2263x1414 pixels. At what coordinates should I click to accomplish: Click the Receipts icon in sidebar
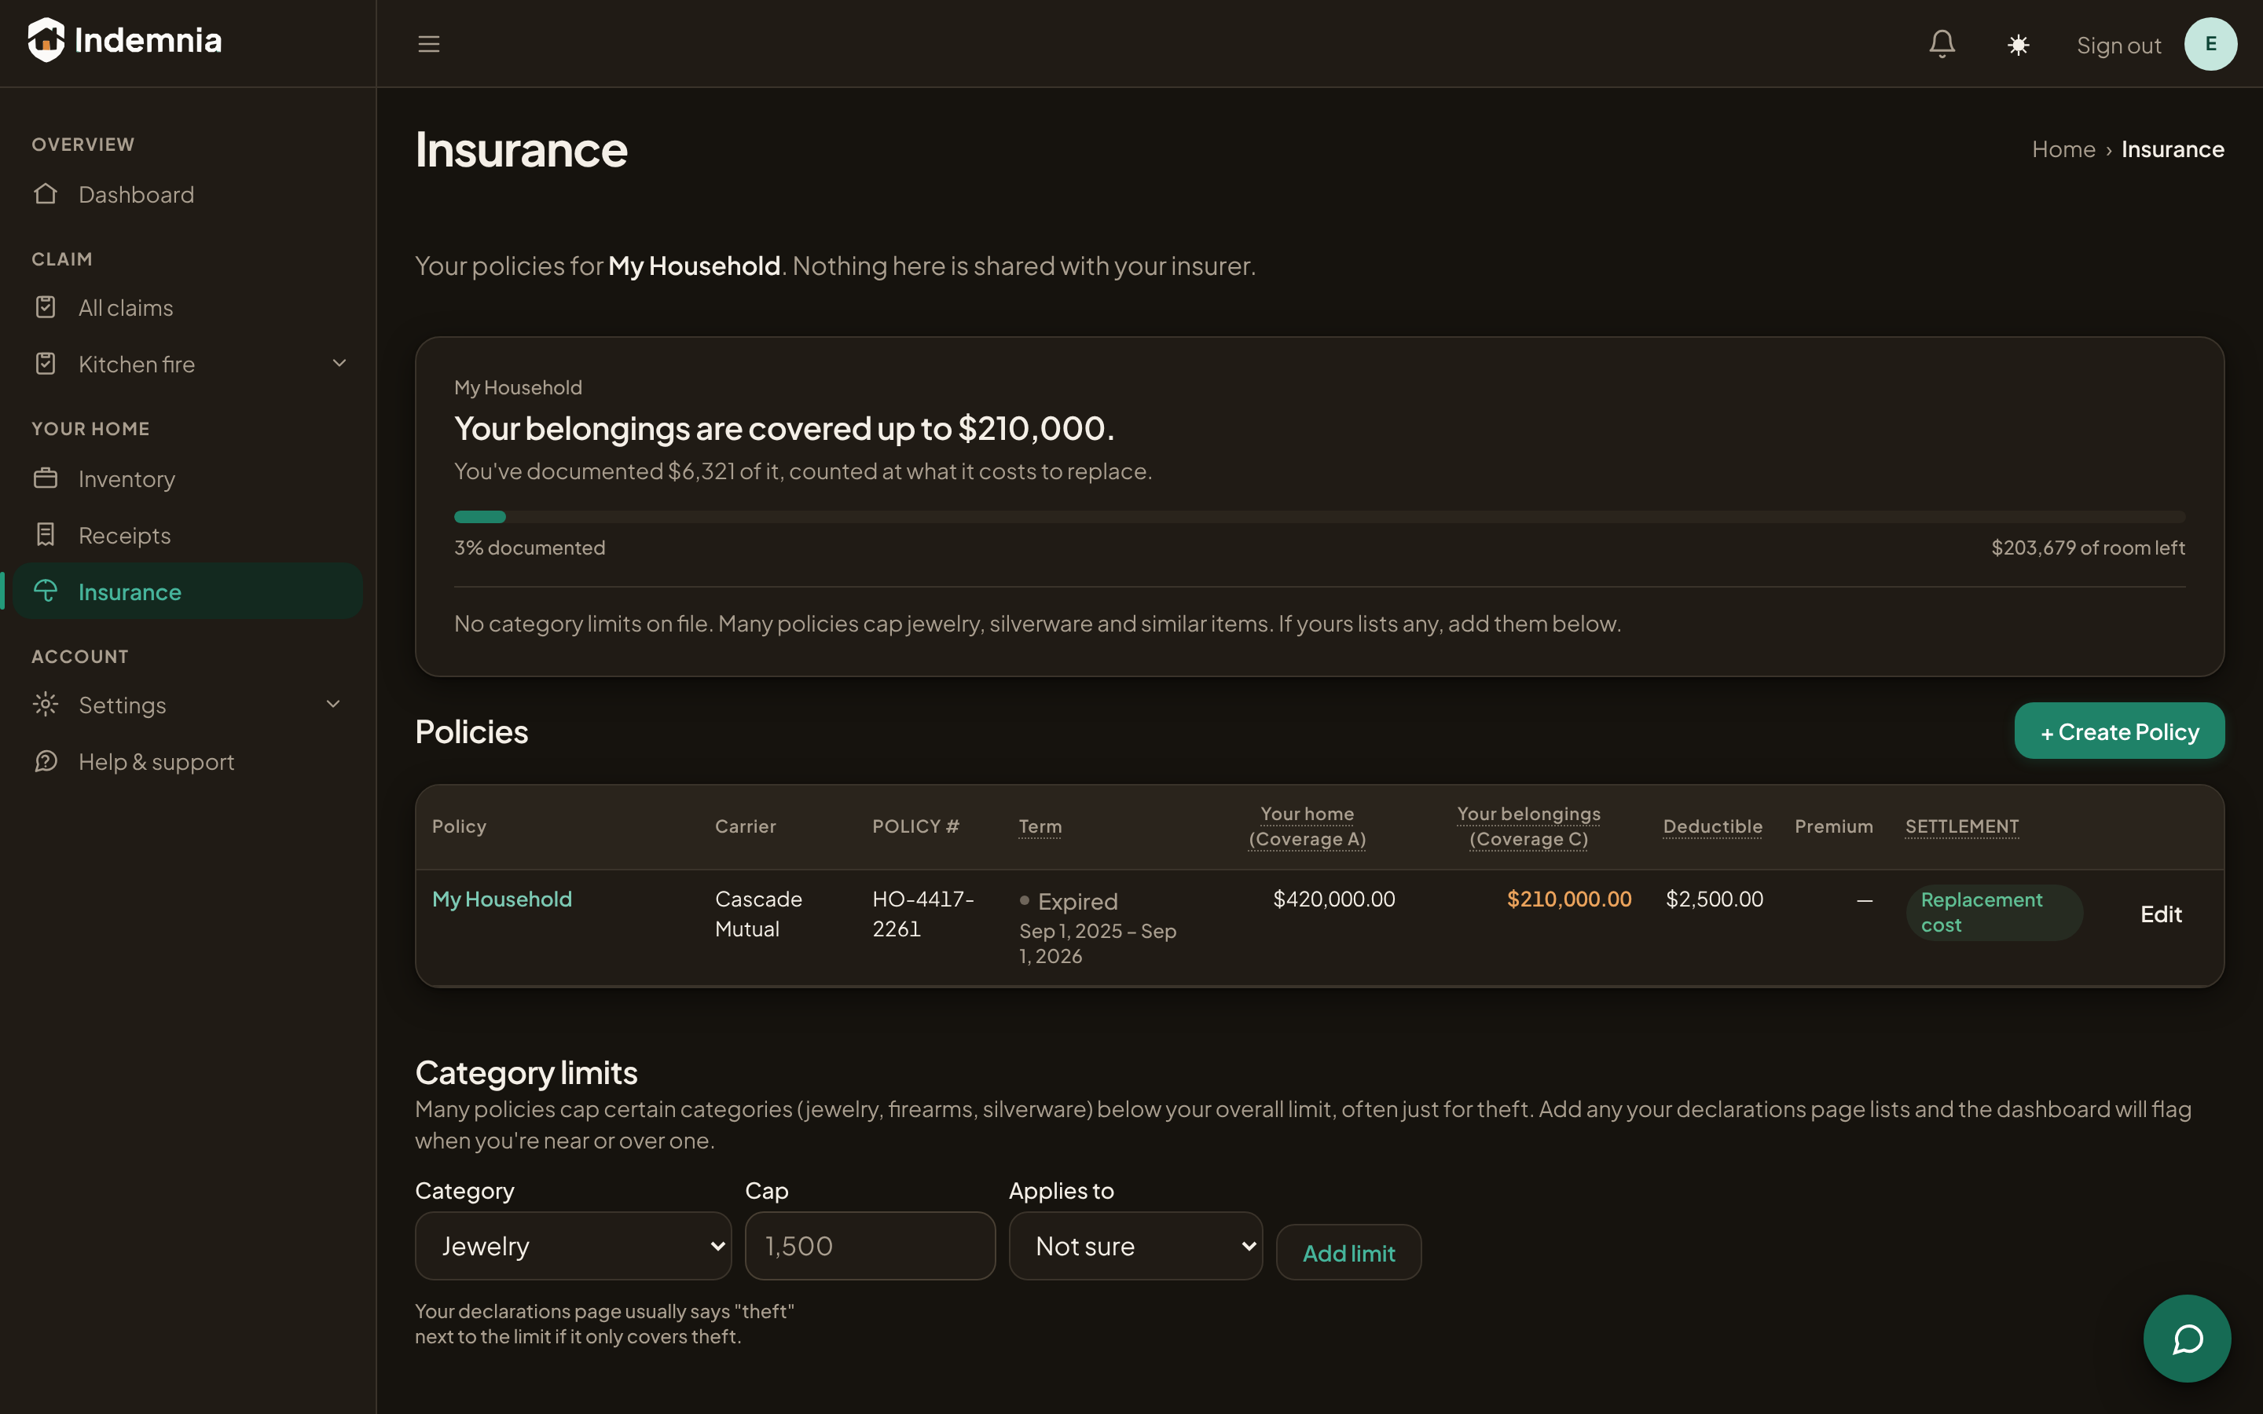pos(46,534)
